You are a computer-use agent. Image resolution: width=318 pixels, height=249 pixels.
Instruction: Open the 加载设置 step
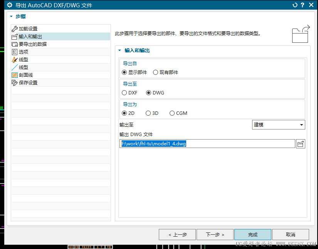pyautogui.click(x=61, y=29)
